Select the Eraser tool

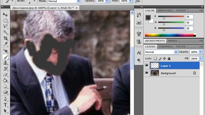pos(5,74)
